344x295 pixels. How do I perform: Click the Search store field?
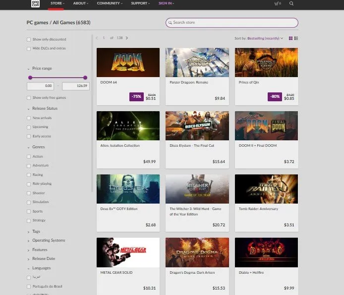tap(232, 23)
